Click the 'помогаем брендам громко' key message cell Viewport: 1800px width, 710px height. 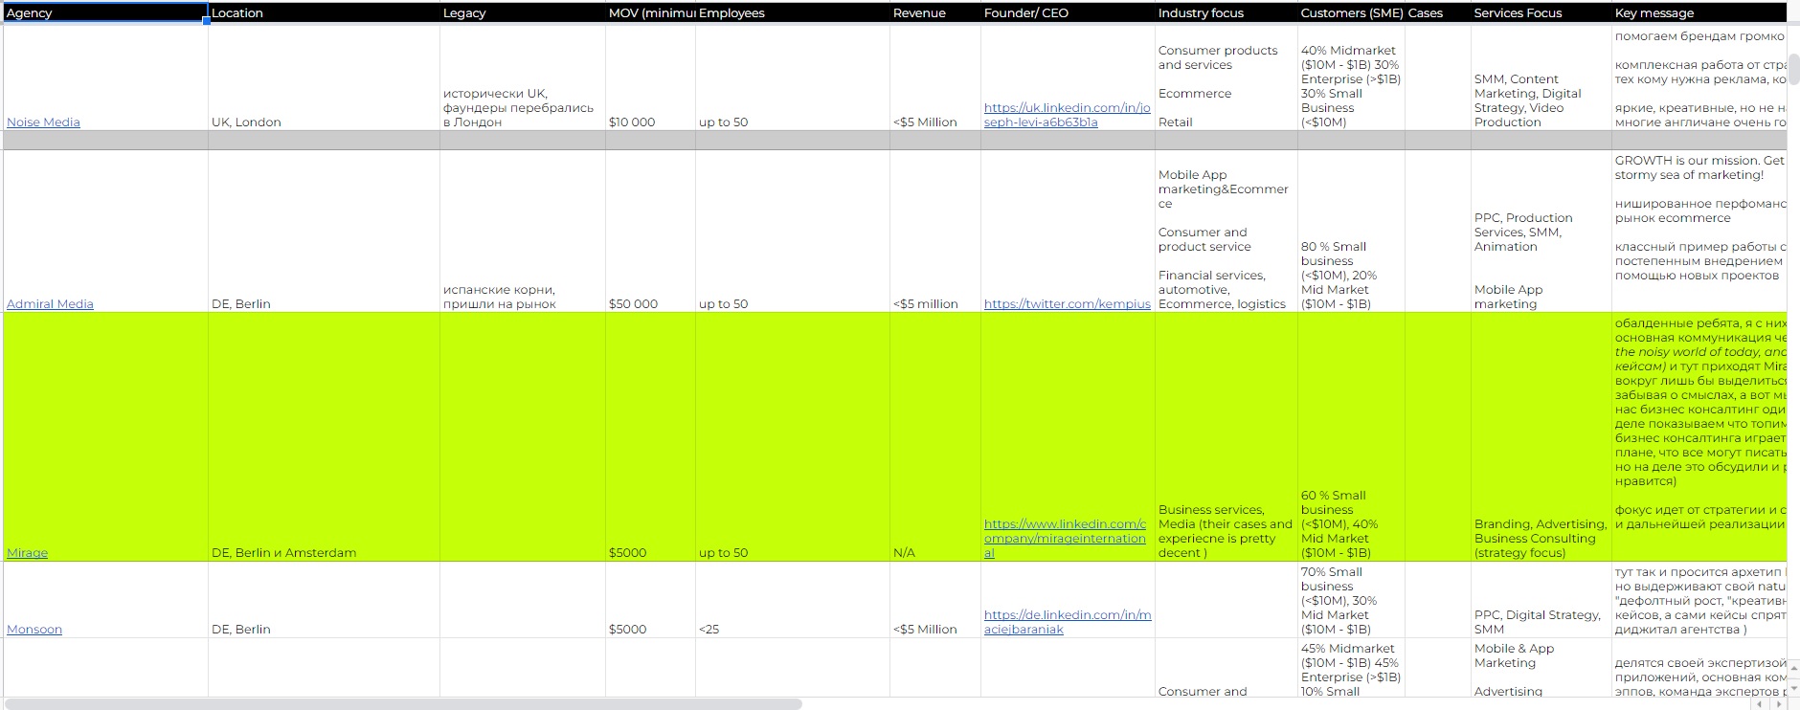point(1699,78)
